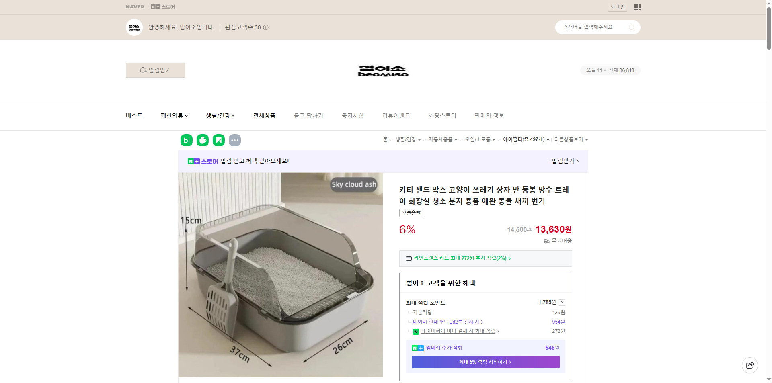Viewport: 772px width, 383px height.
Task: Open the 리뷰이벤트 menu item
Action: point(396,116)
